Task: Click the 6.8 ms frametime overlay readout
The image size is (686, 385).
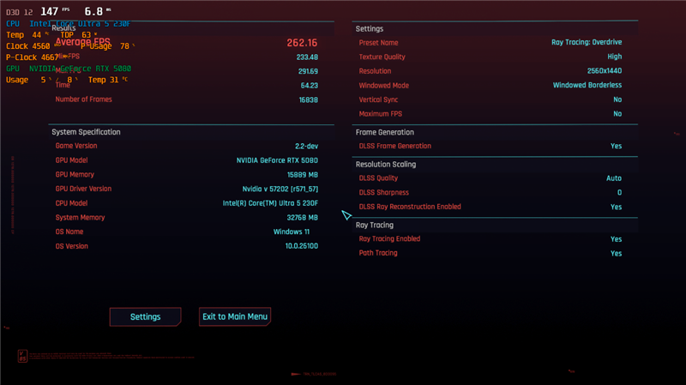Action: [x=93, y=11]
